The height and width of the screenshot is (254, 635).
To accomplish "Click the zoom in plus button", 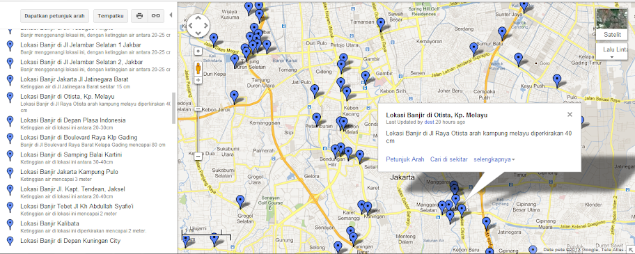I will [198, 80].
